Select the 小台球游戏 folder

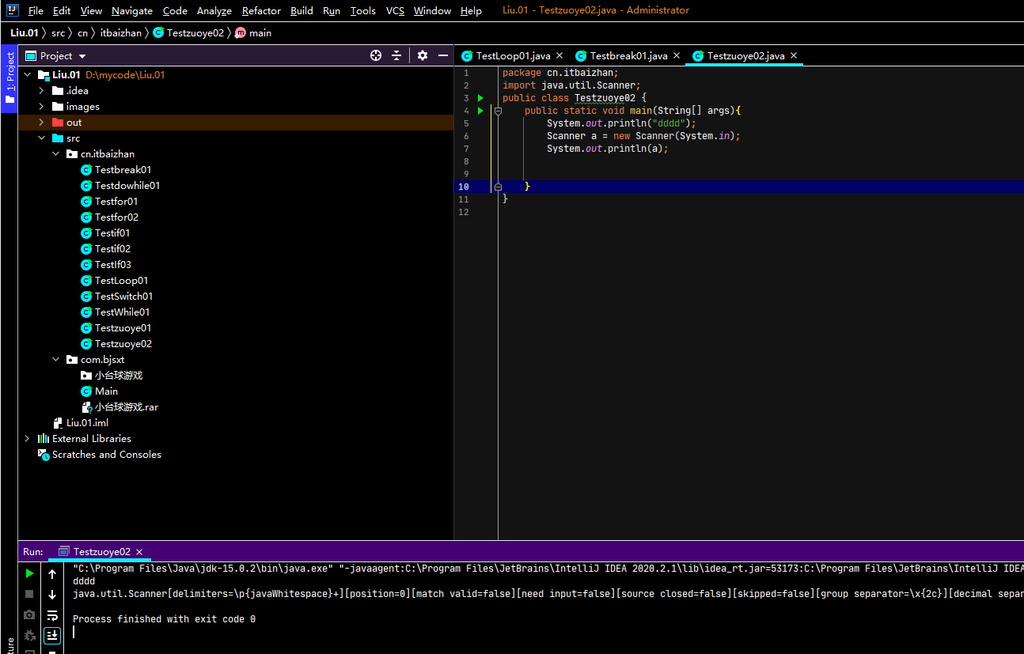click(x=119, y=375)
